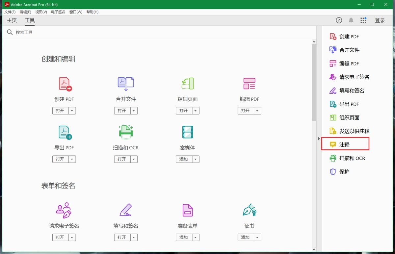The image size is (395, 254).
Task: Open the 文件(F) menu
Action: pyautogui.click(x=10, y=12)
